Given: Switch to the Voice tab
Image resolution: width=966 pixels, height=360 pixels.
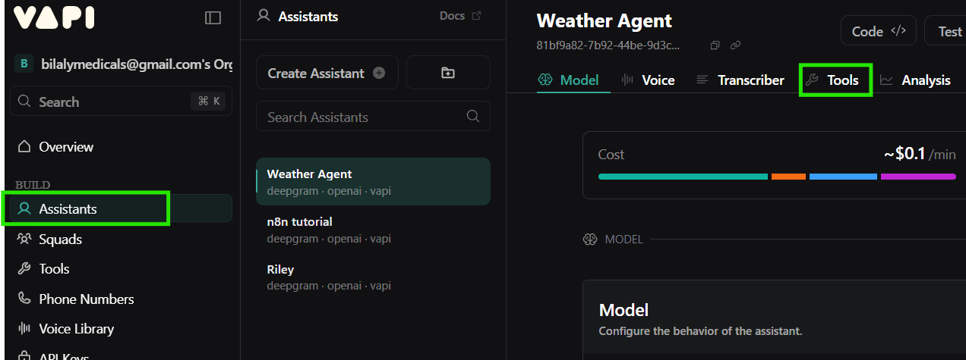Looking at the screenshot, I should (648, 80).
